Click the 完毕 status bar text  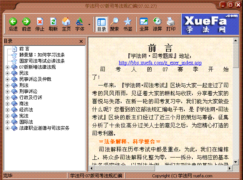(8, 176)
